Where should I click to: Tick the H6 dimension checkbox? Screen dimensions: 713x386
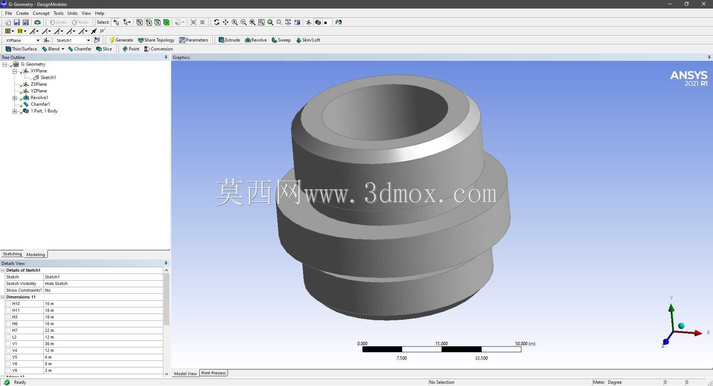[x=9, y=324]
